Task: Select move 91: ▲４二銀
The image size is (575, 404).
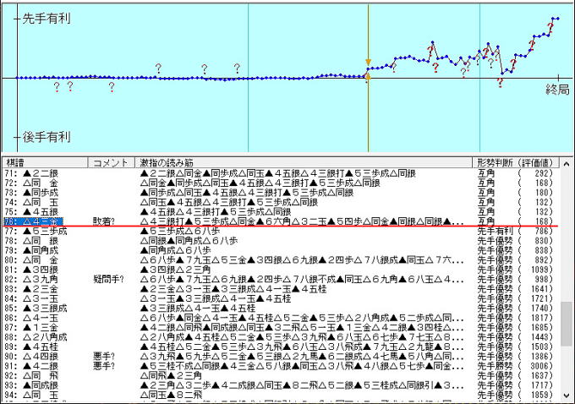Action: tap(32, 366)
